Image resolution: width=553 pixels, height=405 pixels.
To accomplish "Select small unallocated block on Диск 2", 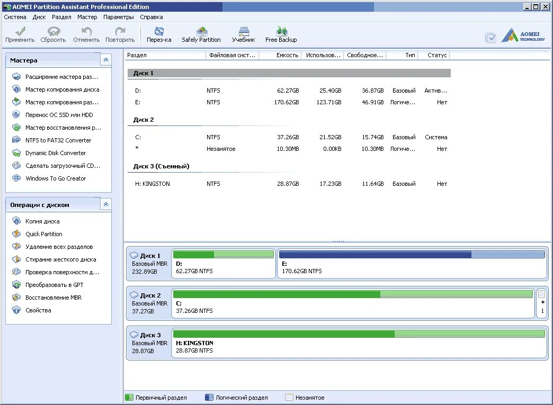I will (x=542, y=303).
